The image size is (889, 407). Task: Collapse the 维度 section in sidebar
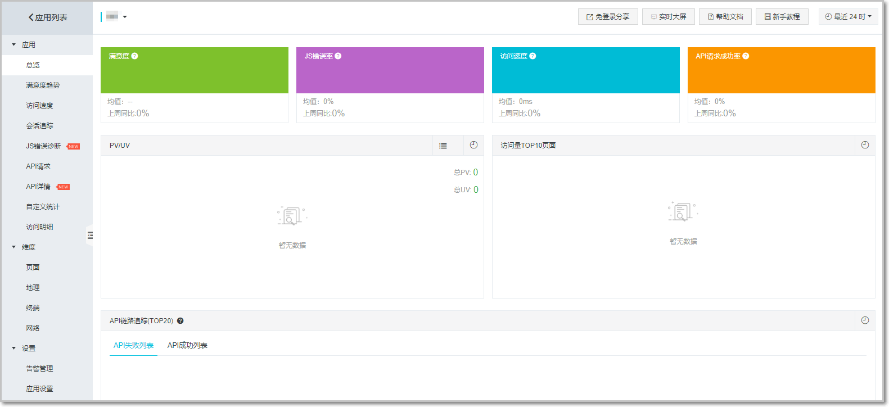14,247
